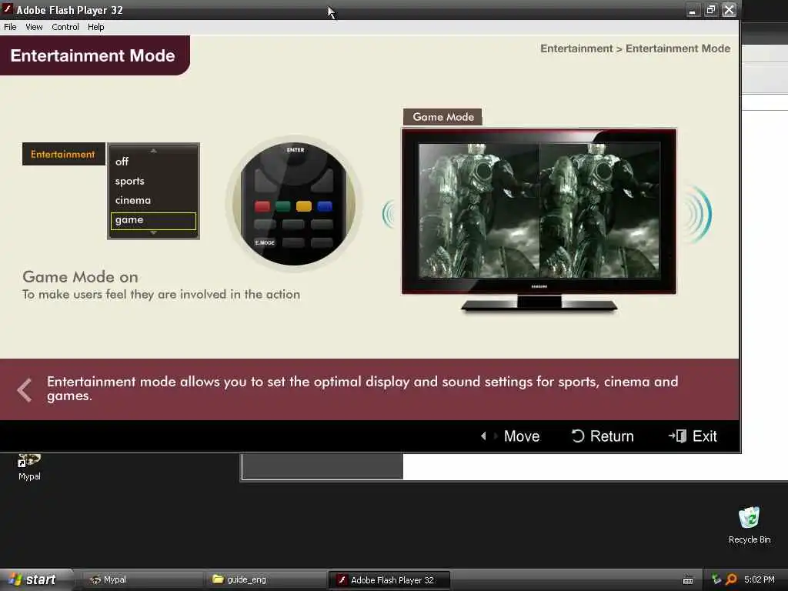
Task: Open the Recycle Bin desktop icon
Action: [749, 526]
